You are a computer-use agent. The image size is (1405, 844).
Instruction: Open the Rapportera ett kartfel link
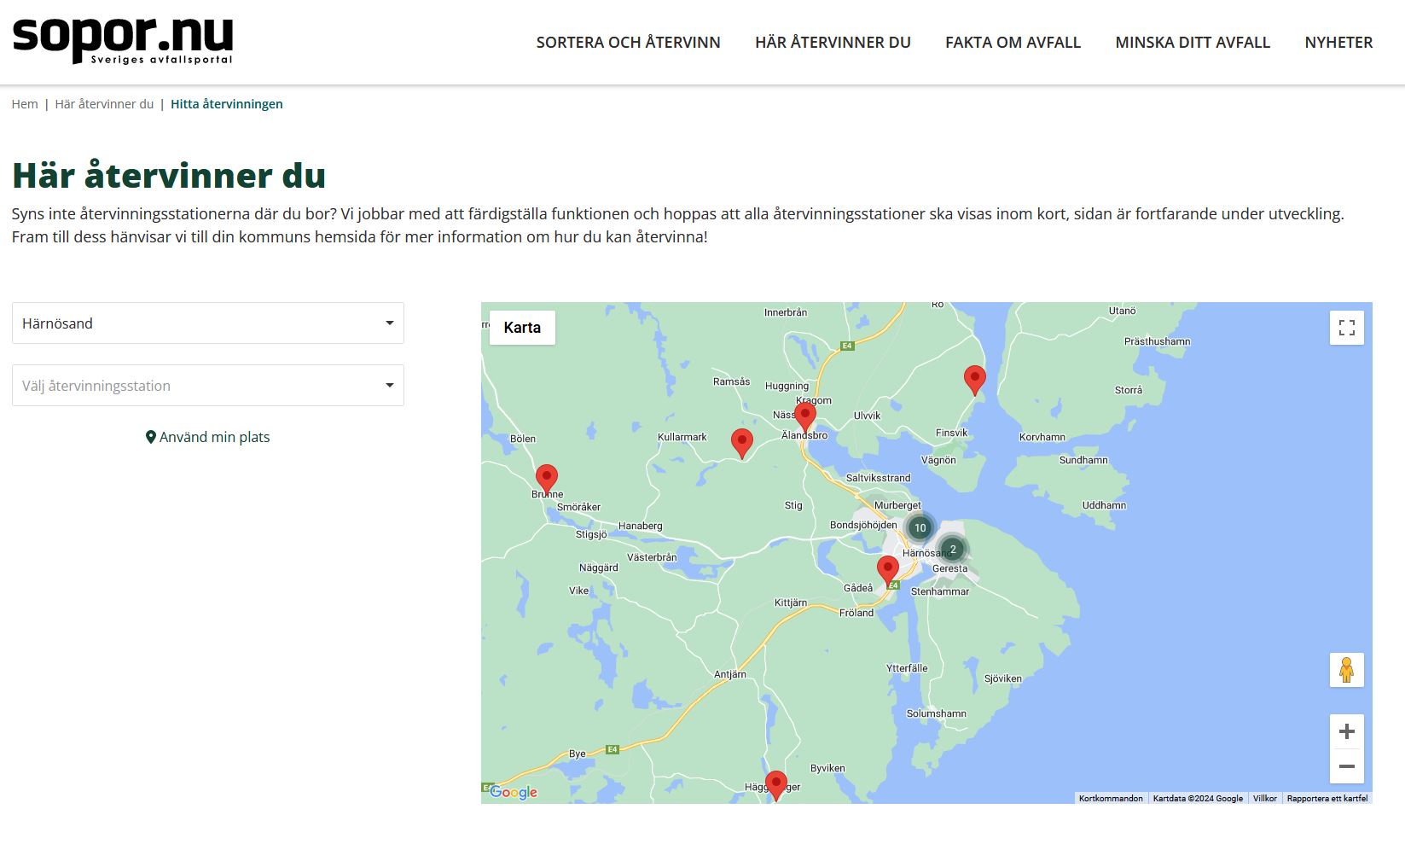1327,799
